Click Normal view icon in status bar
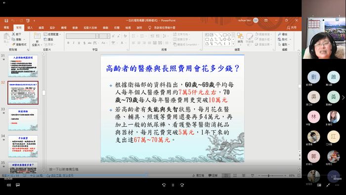The width and height of the screenshot is (346, 195). tap(226, 176)
